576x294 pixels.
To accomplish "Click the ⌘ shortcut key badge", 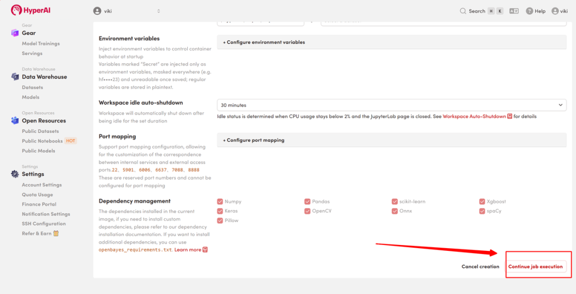I will pyautogui.click(x=491, y=11).
